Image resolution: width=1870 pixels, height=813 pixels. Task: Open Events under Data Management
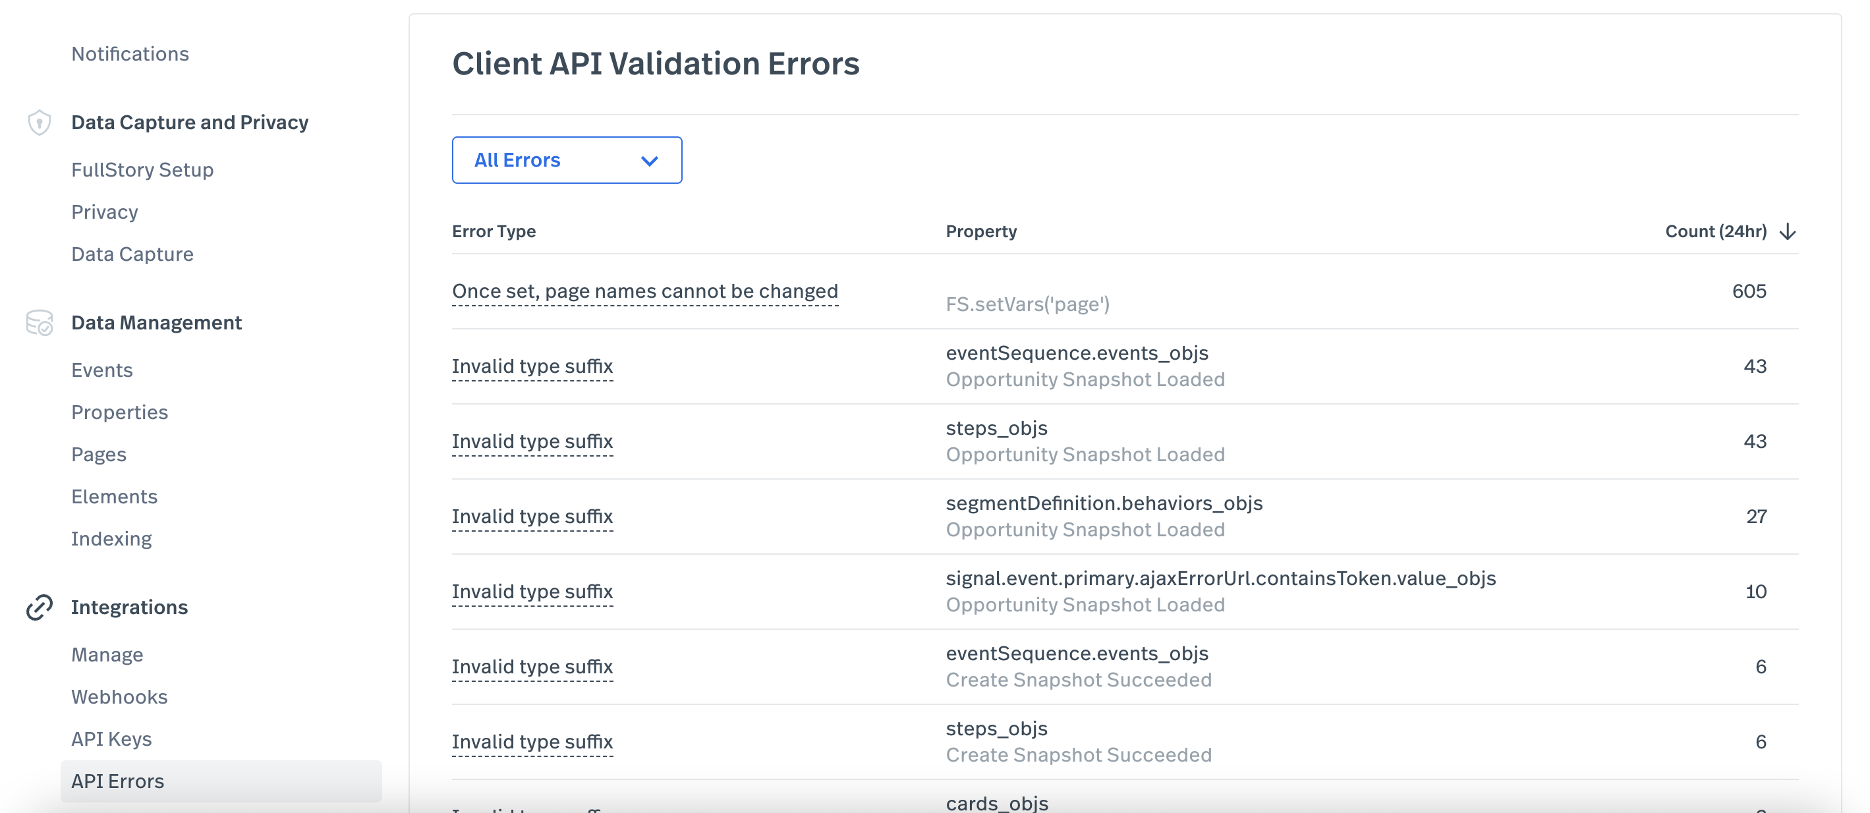(x=101, y=370)
